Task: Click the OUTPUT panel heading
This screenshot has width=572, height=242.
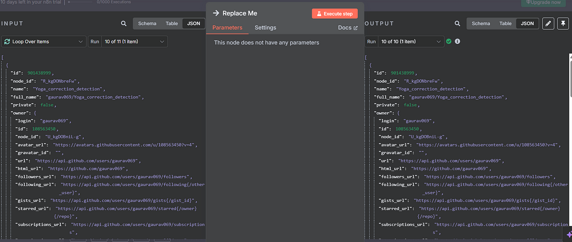Action: click(379, 23)
